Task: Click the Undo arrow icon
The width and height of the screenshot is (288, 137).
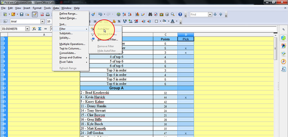Action: click(x=100, y=14)
